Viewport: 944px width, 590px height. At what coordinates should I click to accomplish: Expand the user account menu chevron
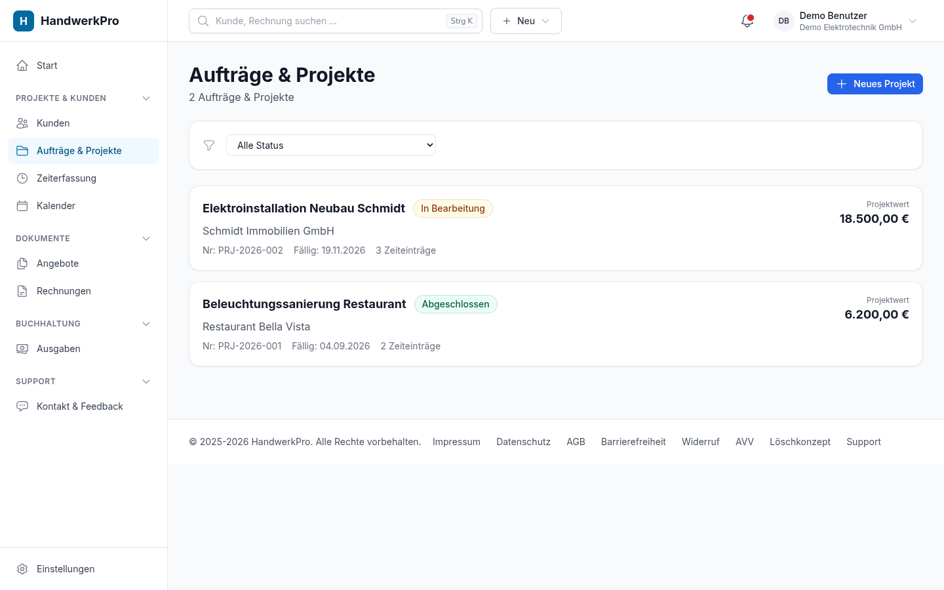(x=913, y=21)
